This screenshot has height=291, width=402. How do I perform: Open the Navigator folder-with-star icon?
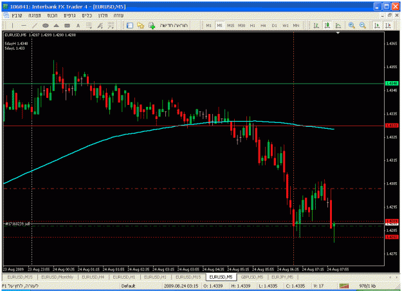tap(140, 25)
